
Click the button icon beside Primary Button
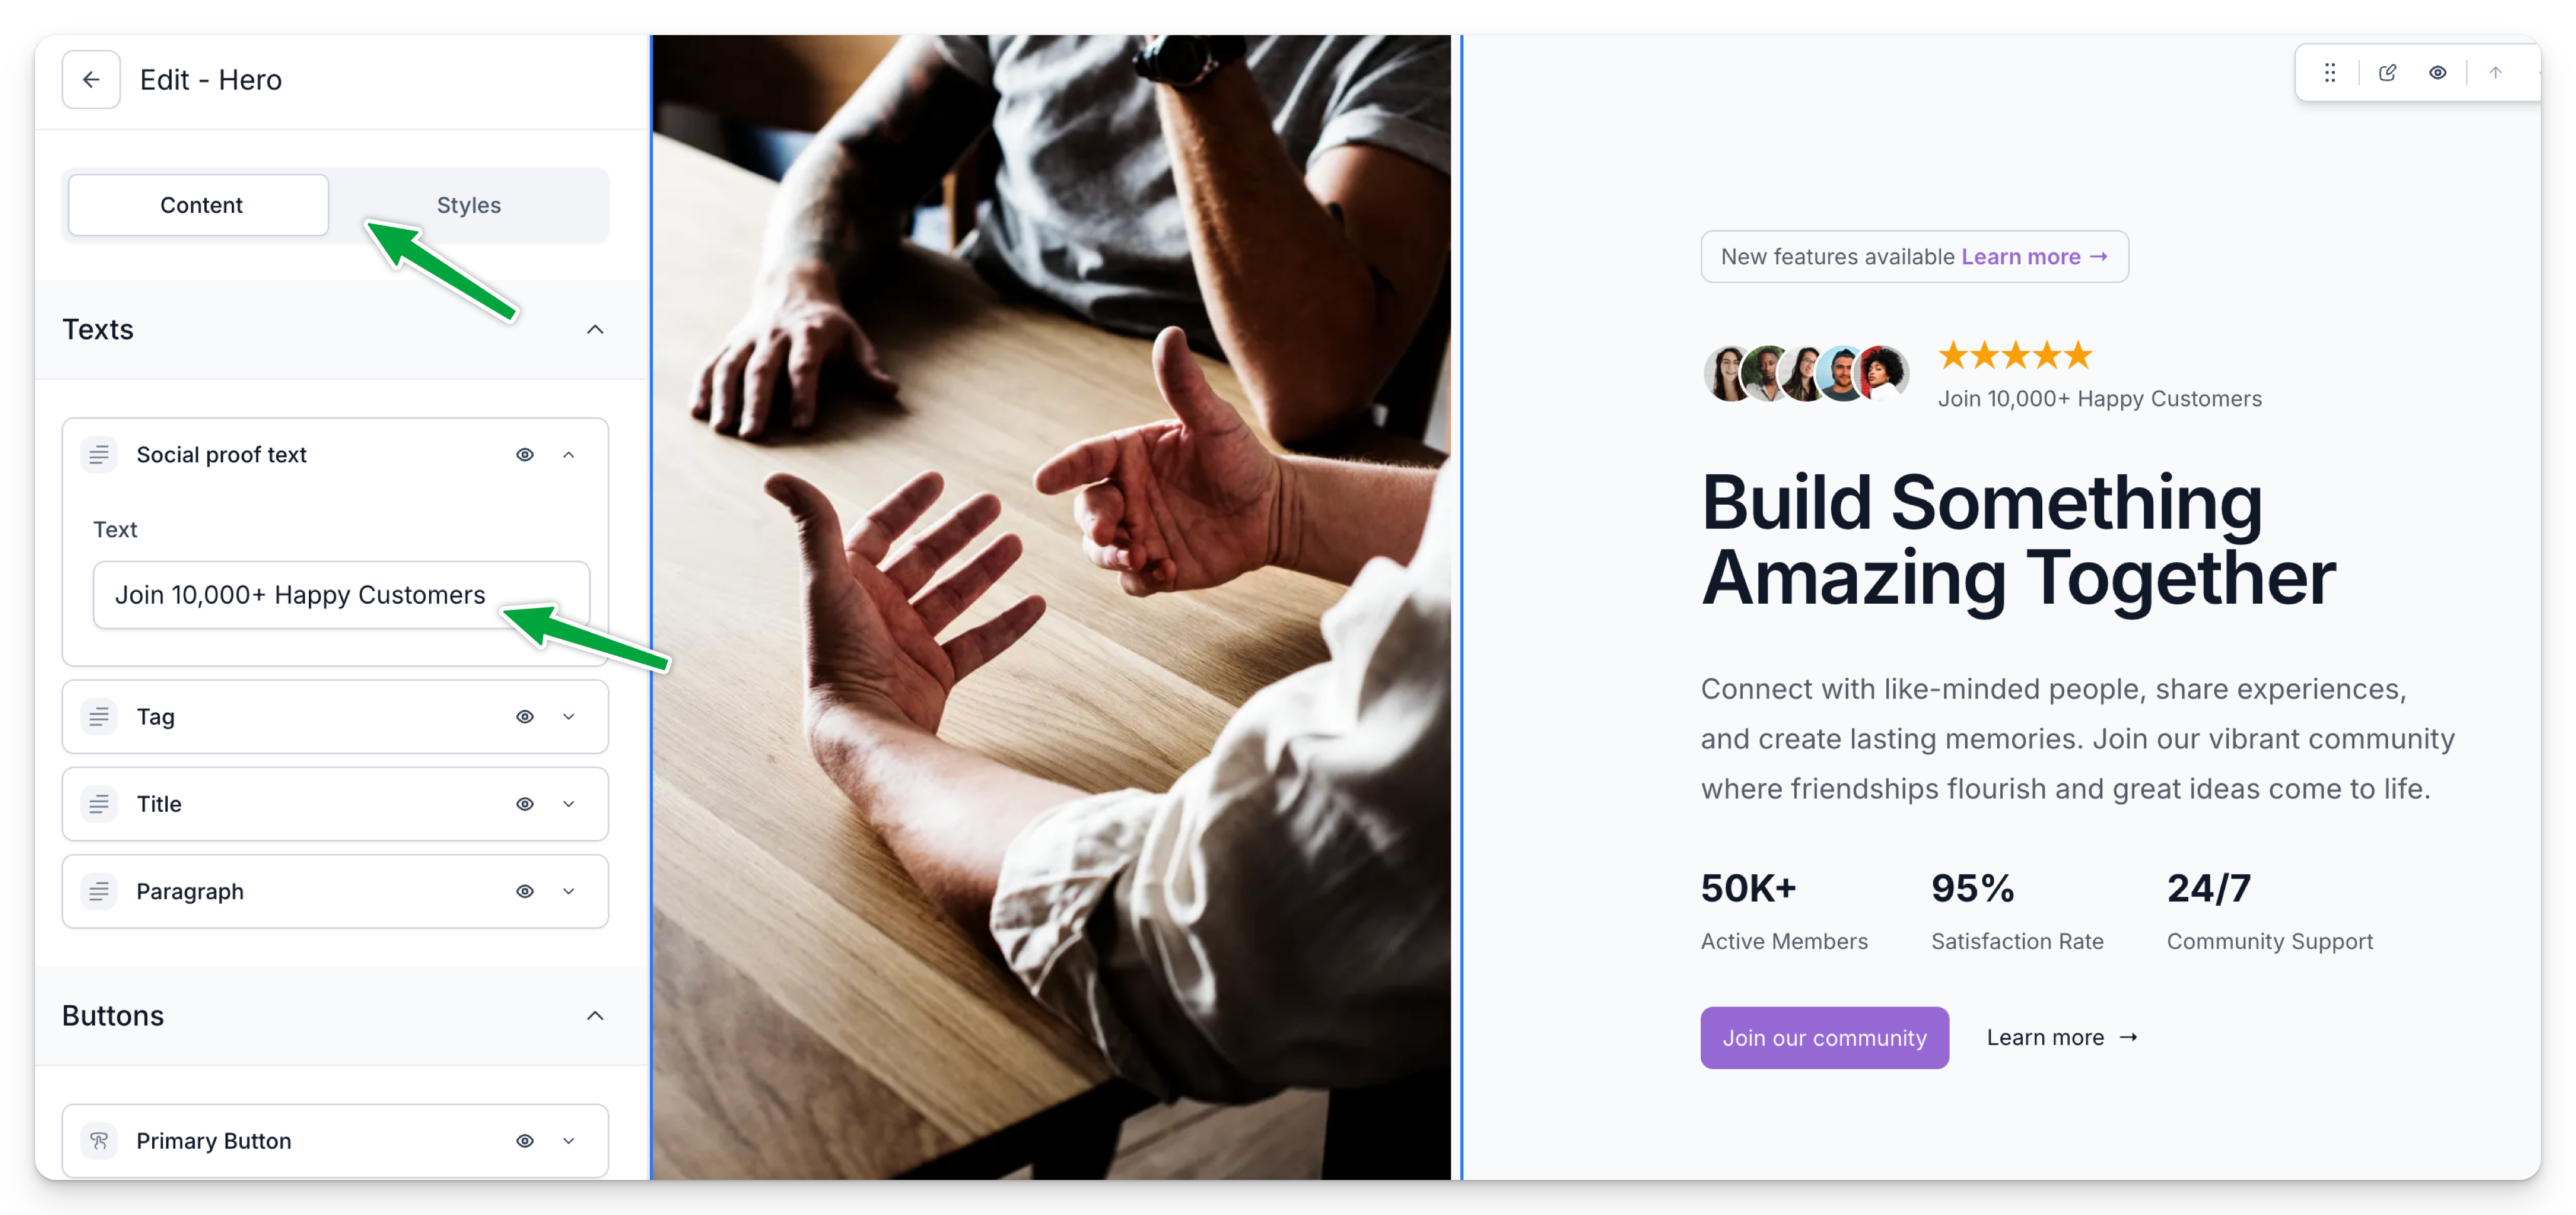point(99,1140)
